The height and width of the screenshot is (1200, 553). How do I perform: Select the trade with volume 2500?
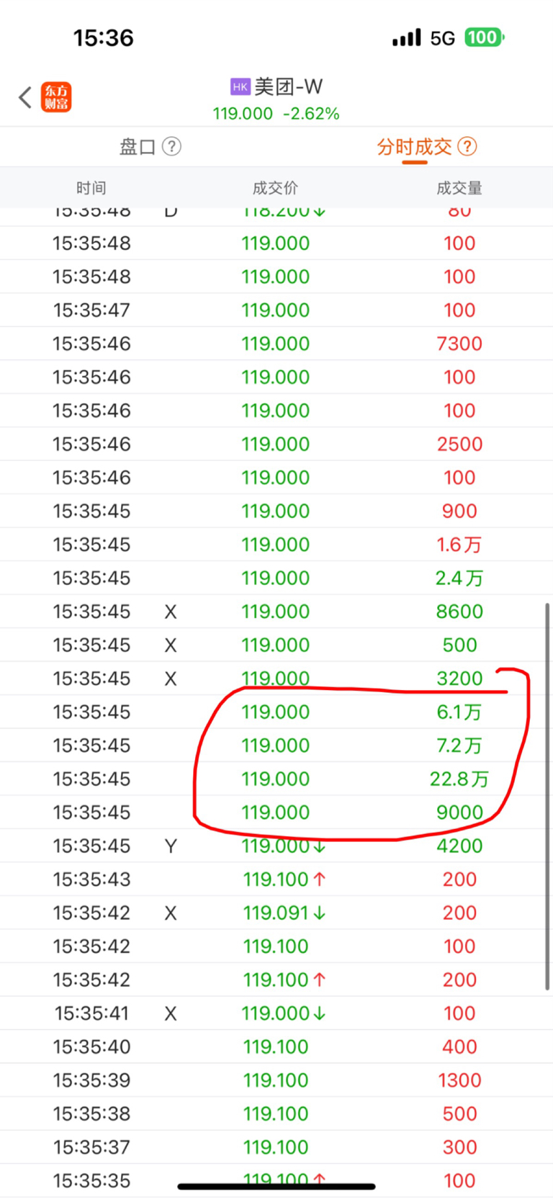click(276, 444)
